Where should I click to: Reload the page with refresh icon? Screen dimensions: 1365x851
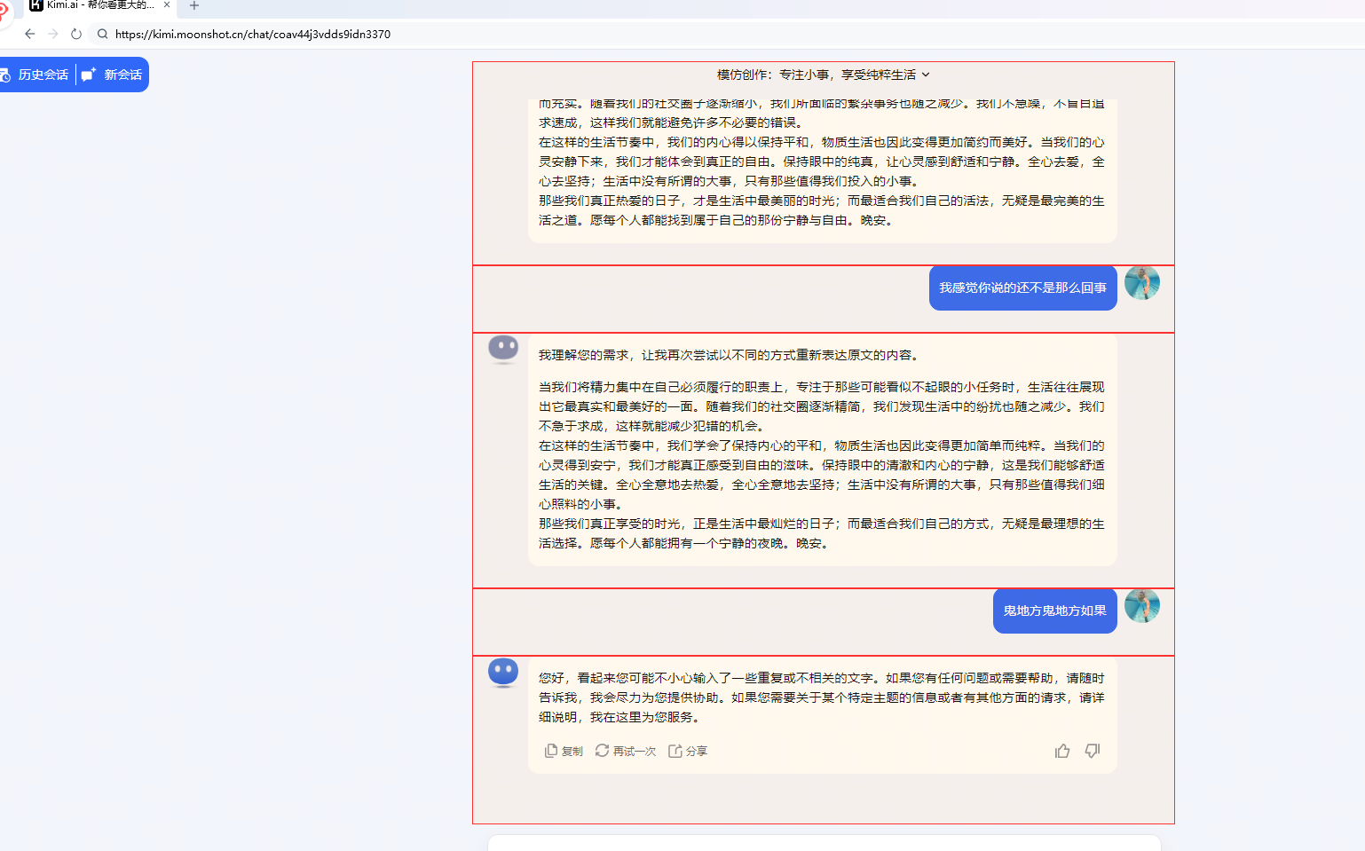pyautogui.click(x=76, y=34)
